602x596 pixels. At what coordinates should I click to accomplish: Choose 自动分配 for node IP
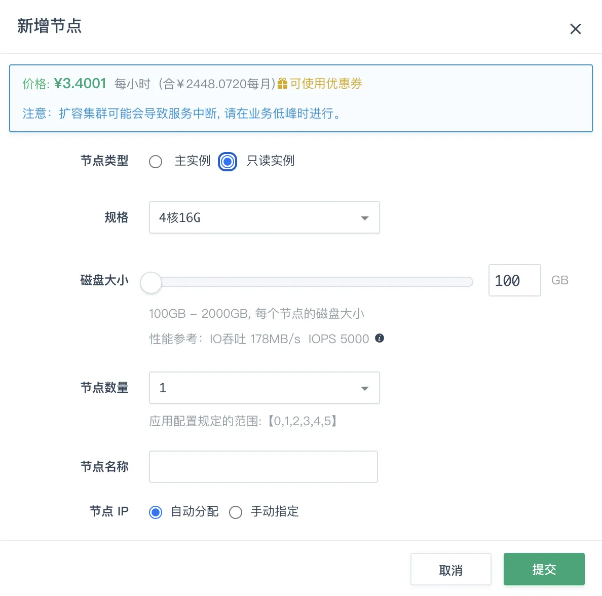[156, 512]
